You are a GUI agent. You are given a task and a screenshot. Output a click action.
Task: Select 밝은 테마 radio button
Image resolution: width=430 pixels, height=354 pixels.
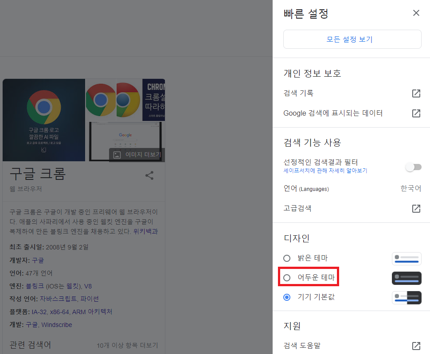[287, 258]
